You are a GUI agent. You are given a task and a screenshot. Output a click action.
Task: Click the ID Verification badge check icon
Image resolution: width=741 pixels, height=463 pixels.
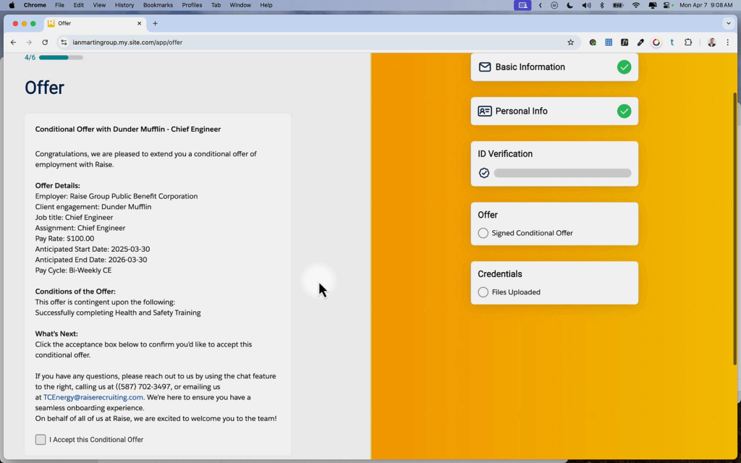484,173
